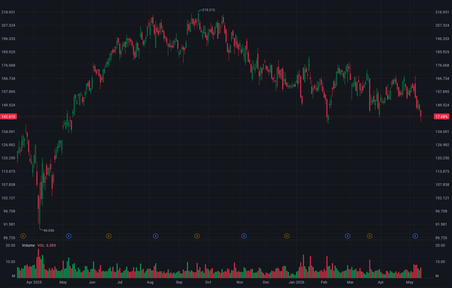Screen dimensions: 452x288
Task: Click the Jan 2026 date label
Action: pos(296,282)
